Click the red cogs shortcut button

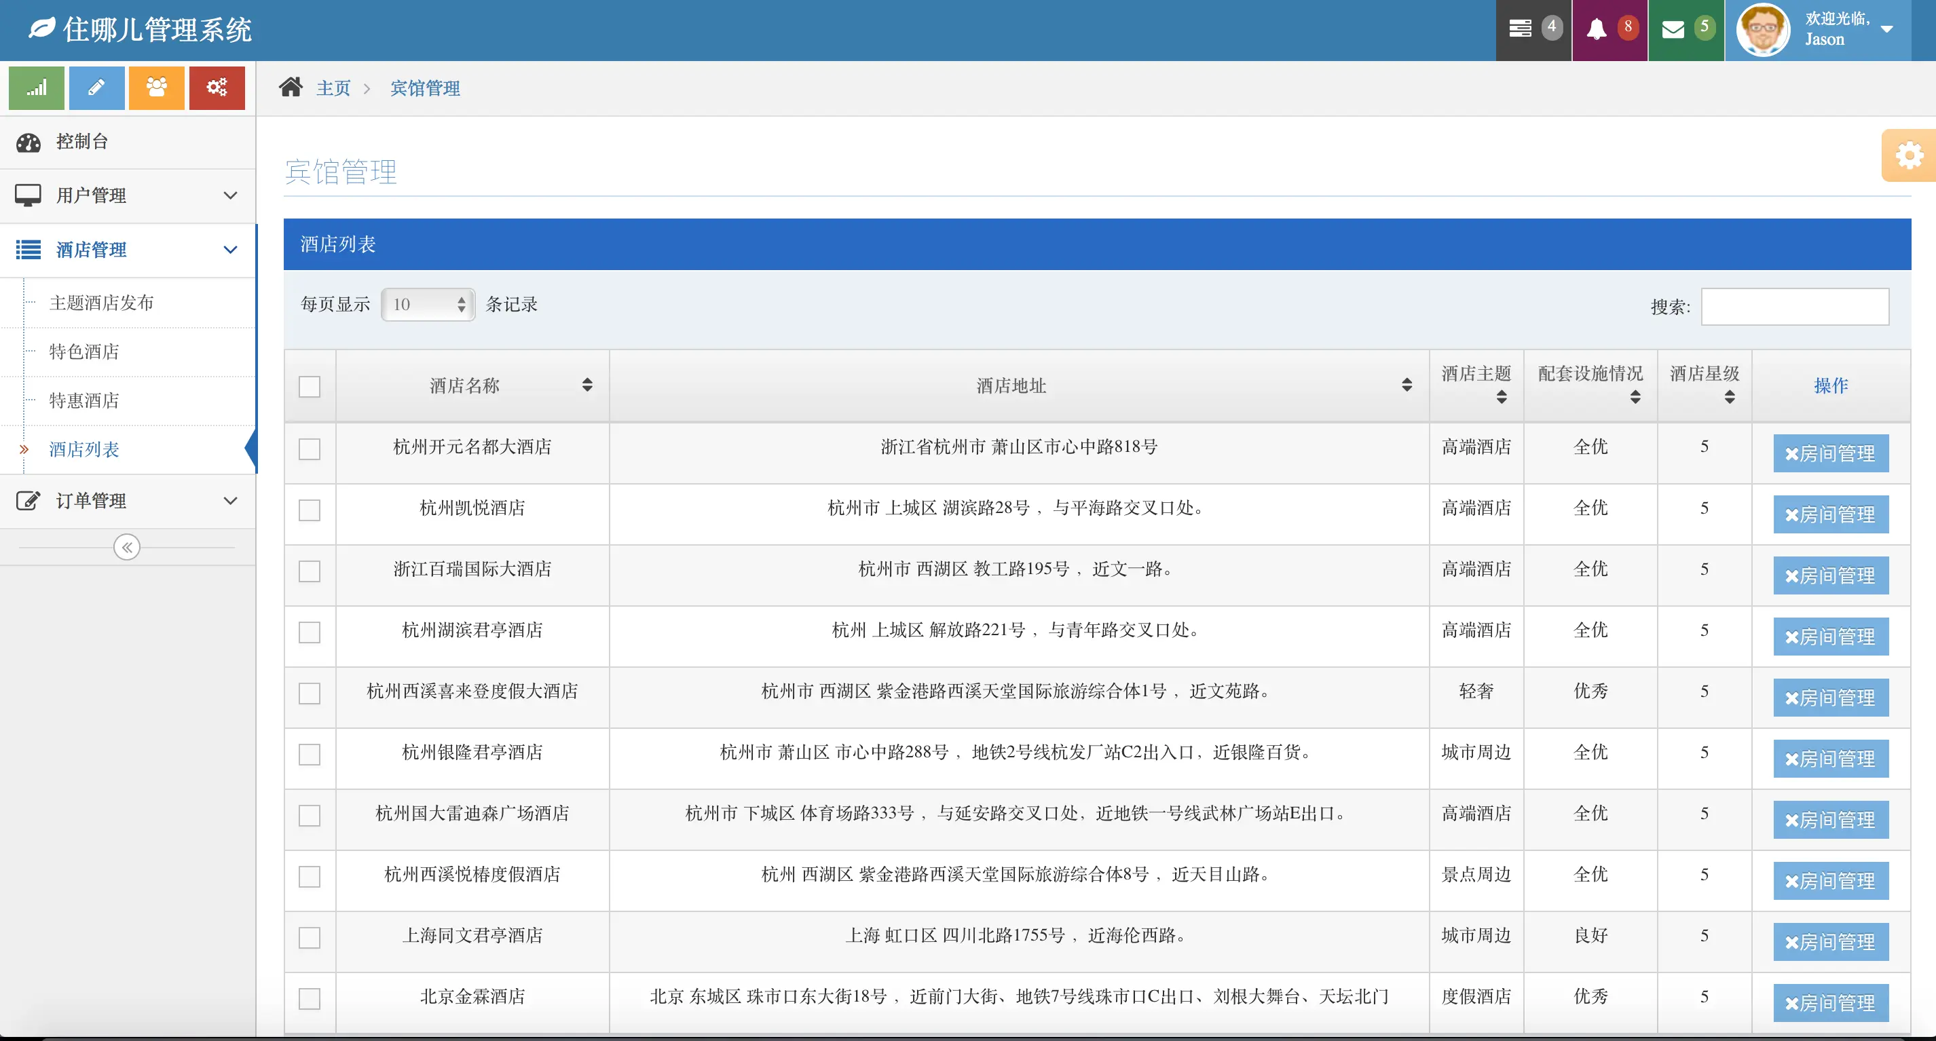tap(217, 88)
